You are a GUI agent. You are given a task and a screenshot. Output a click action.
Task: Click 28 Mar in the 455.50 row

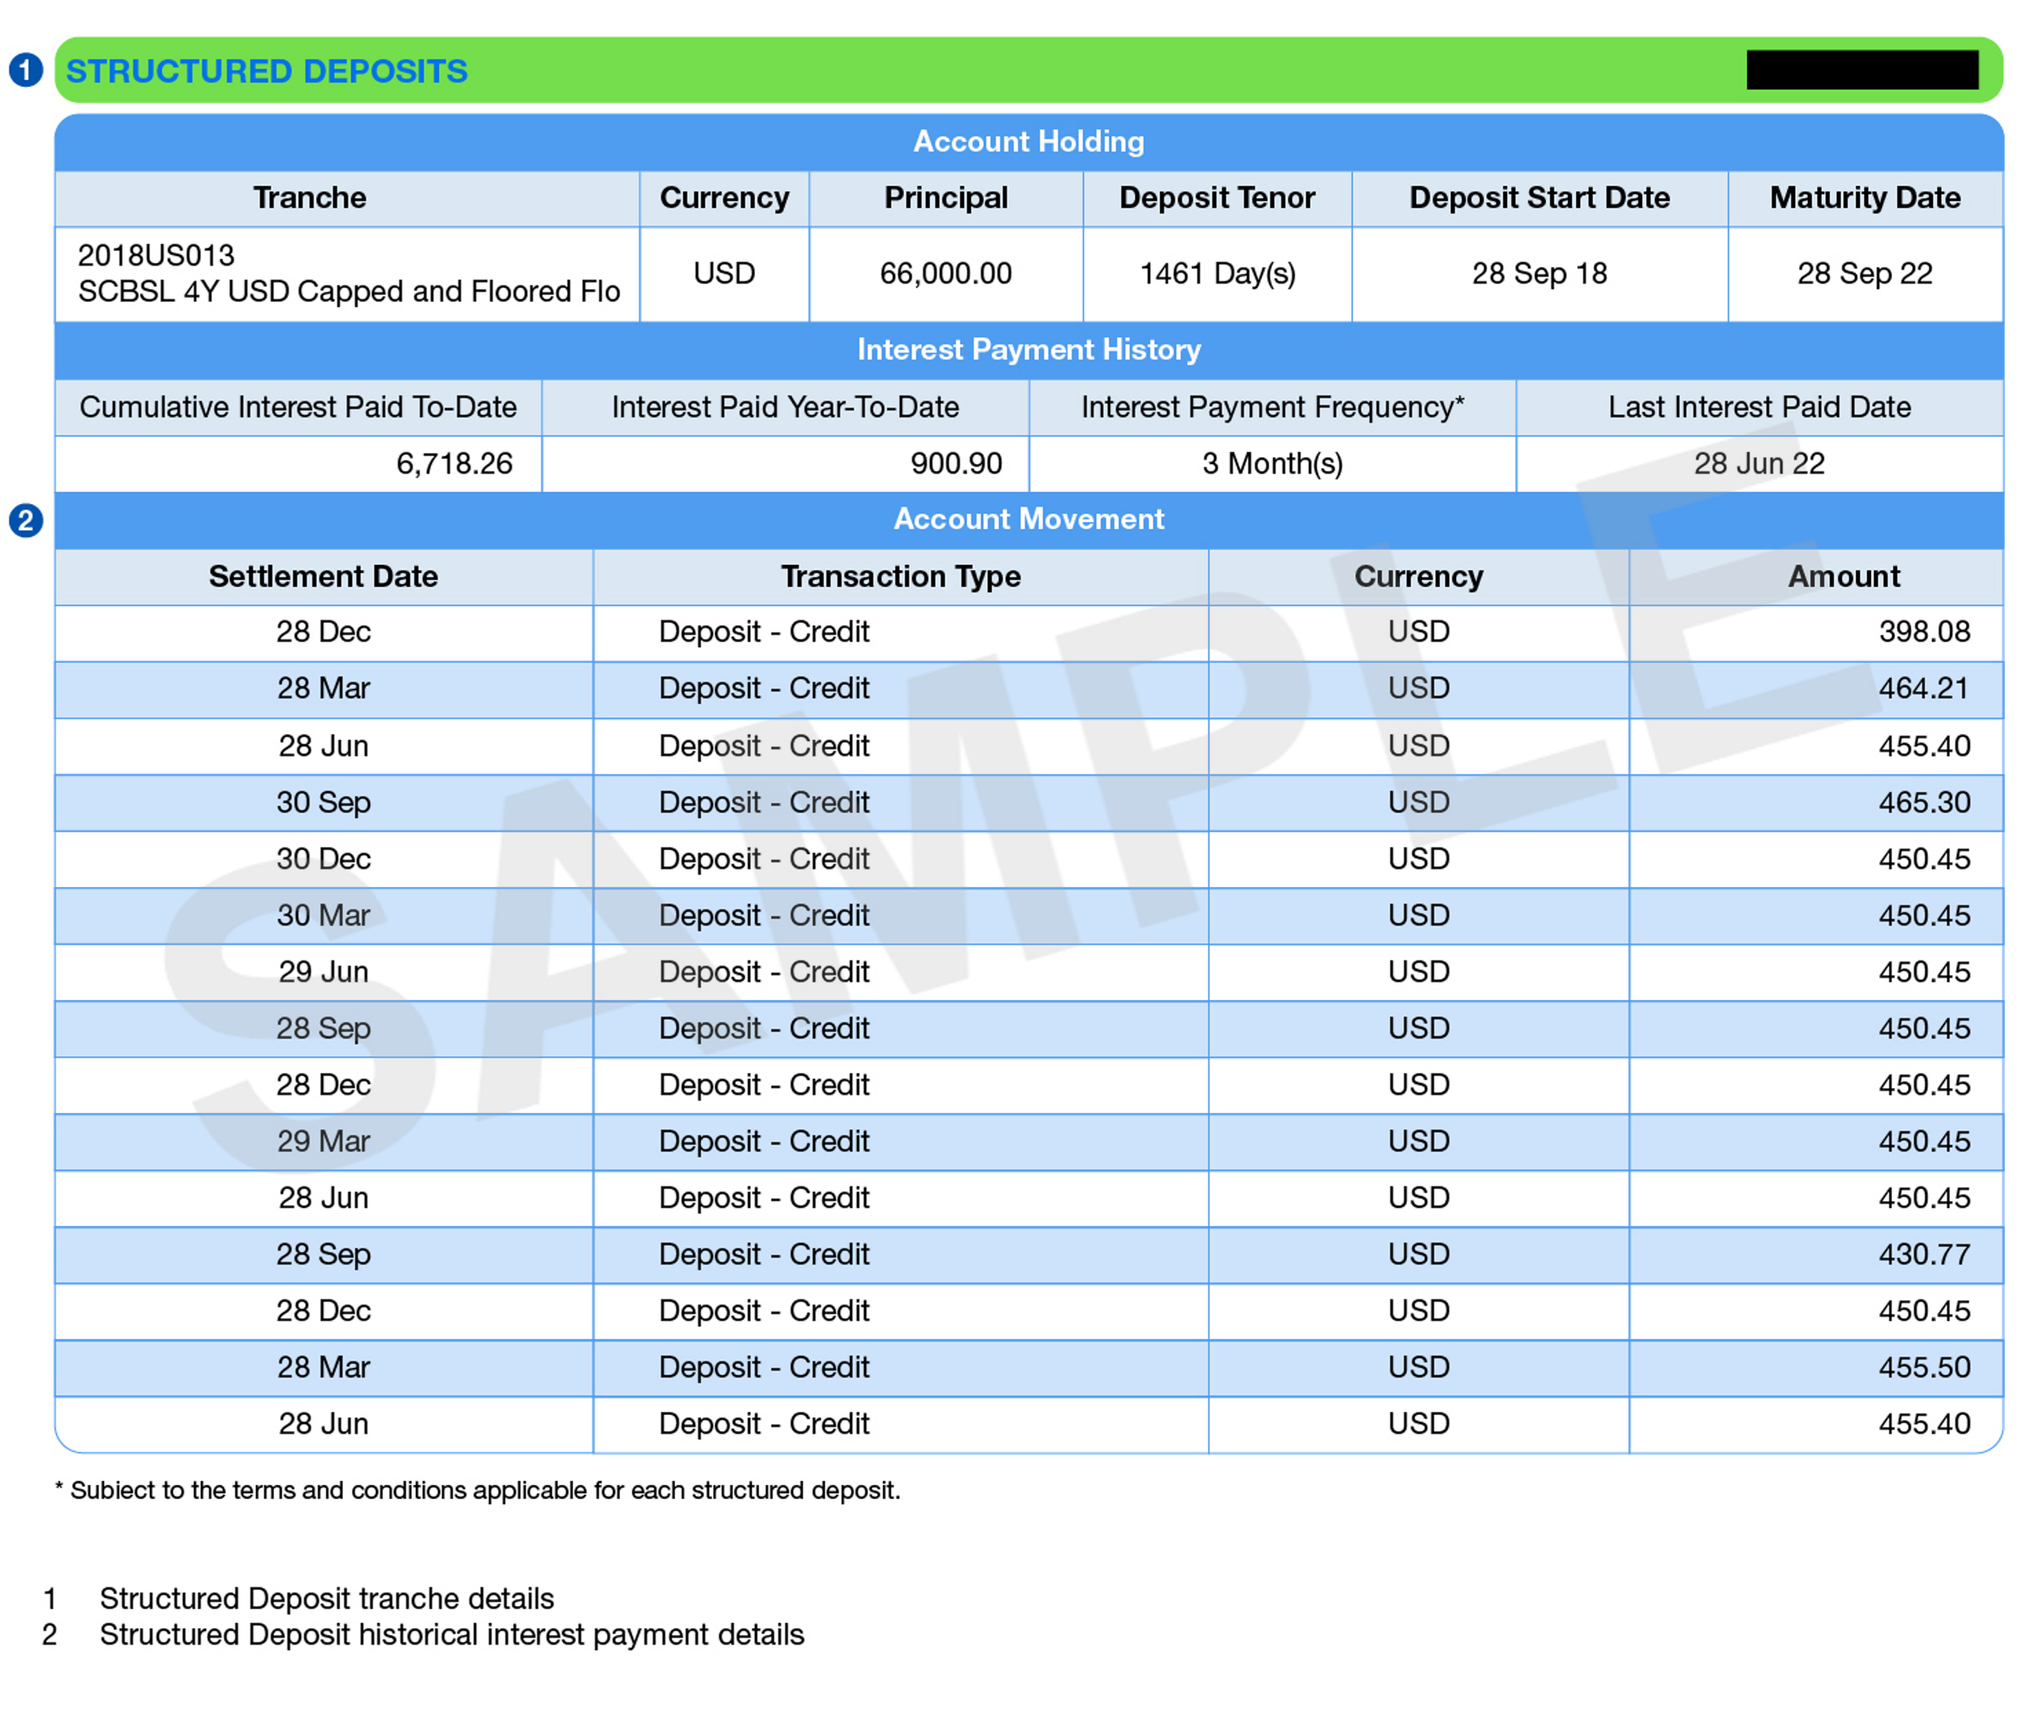[x=323, y=1369]
